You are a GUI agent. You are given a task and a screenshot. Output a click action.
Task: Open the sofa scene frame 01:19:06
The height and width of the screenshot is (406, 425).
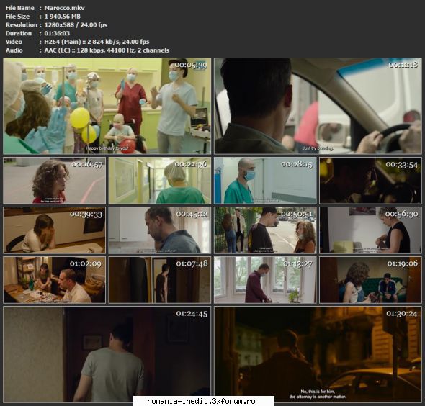[x=370, y=280]
